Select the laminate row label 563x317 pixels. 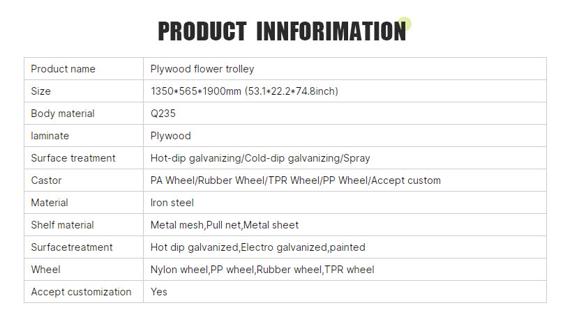50,136
